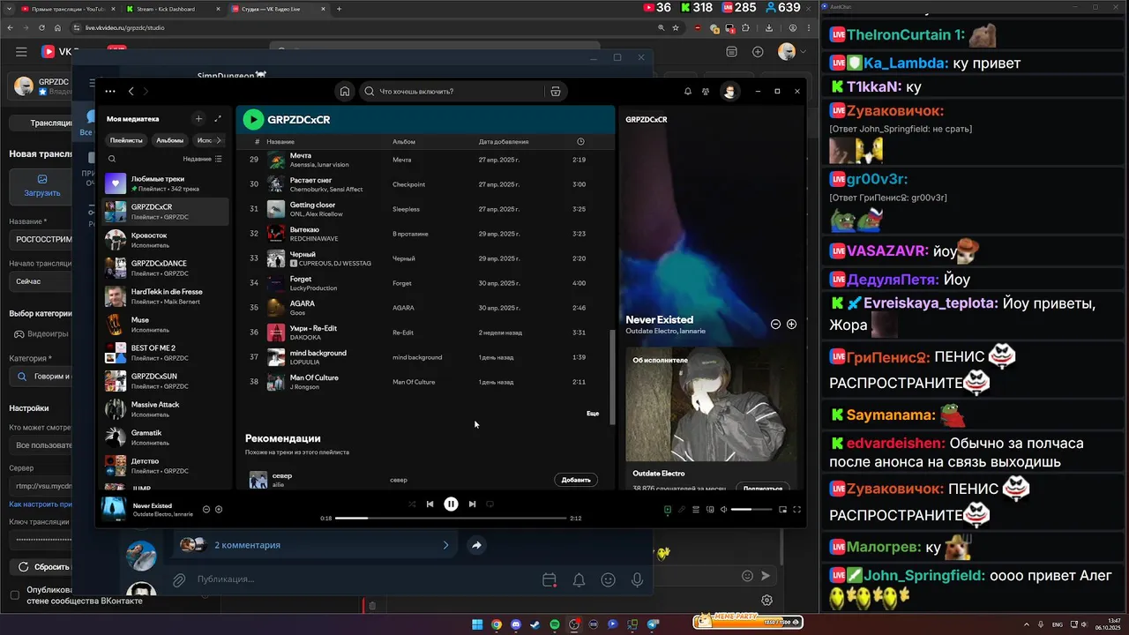Viewport: 1129px width, 635px height.
Task: Sort by the Дата добавления column header
Action: click(504, 141)
